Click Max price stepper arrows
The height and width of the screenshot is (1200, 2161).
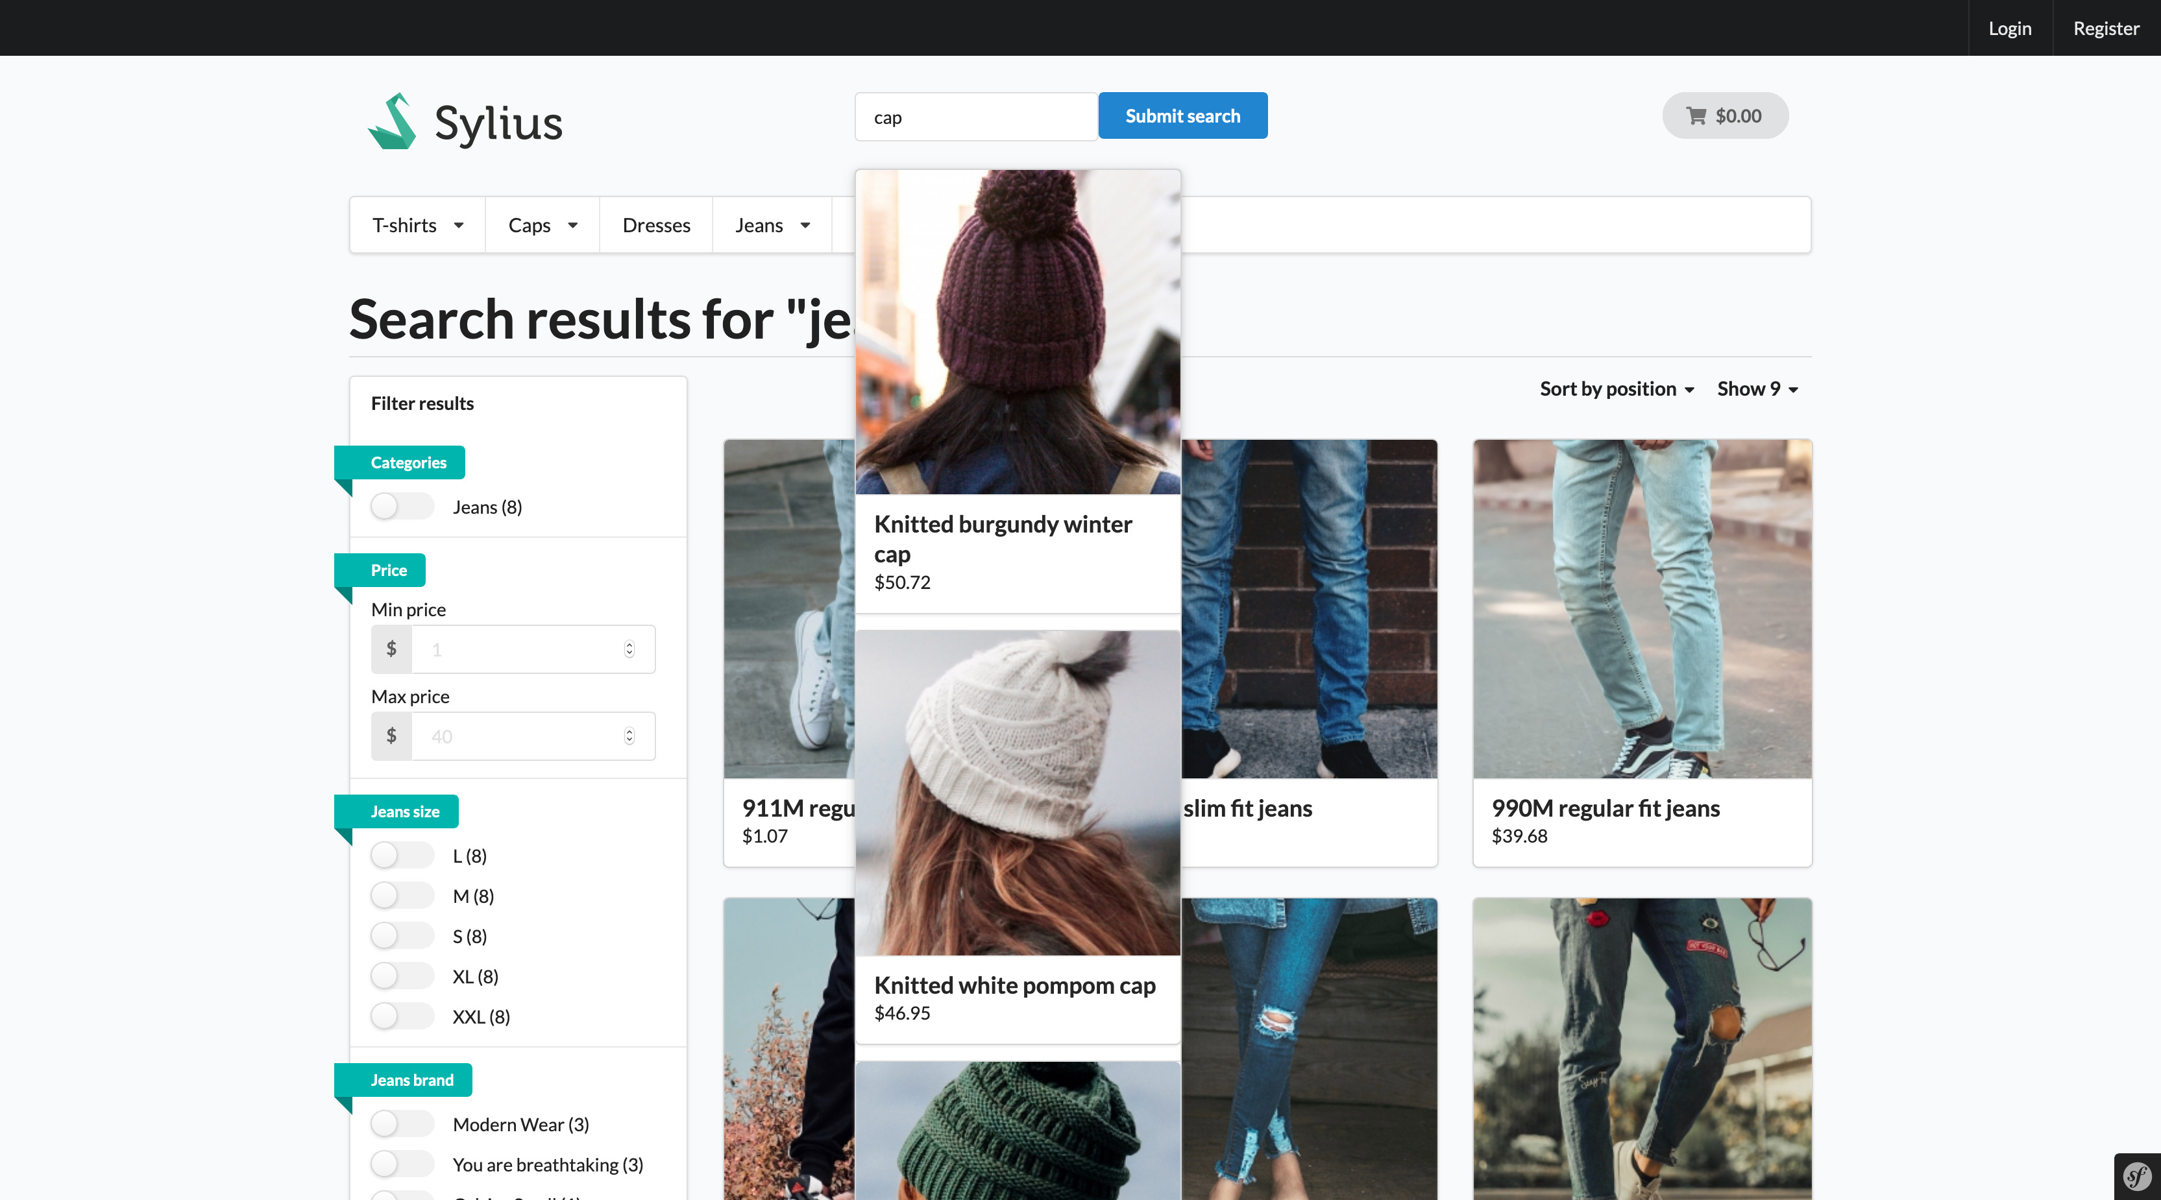(x=629, y=736)
